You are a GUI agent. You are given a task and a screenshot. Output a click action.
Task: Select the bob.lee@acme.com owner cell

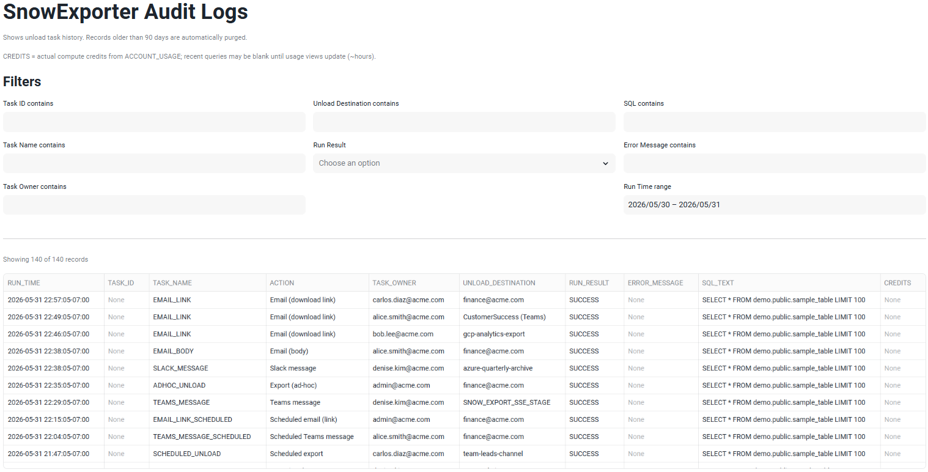click(414, 334)
